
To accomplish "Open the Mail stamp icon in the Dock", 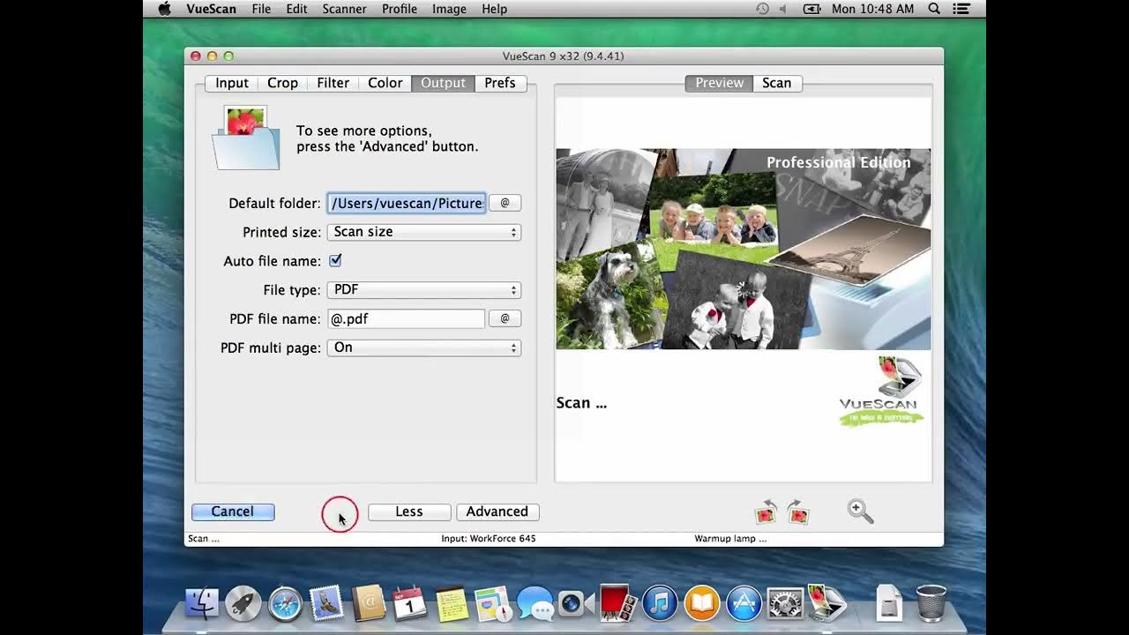I will tap(326, 603).
